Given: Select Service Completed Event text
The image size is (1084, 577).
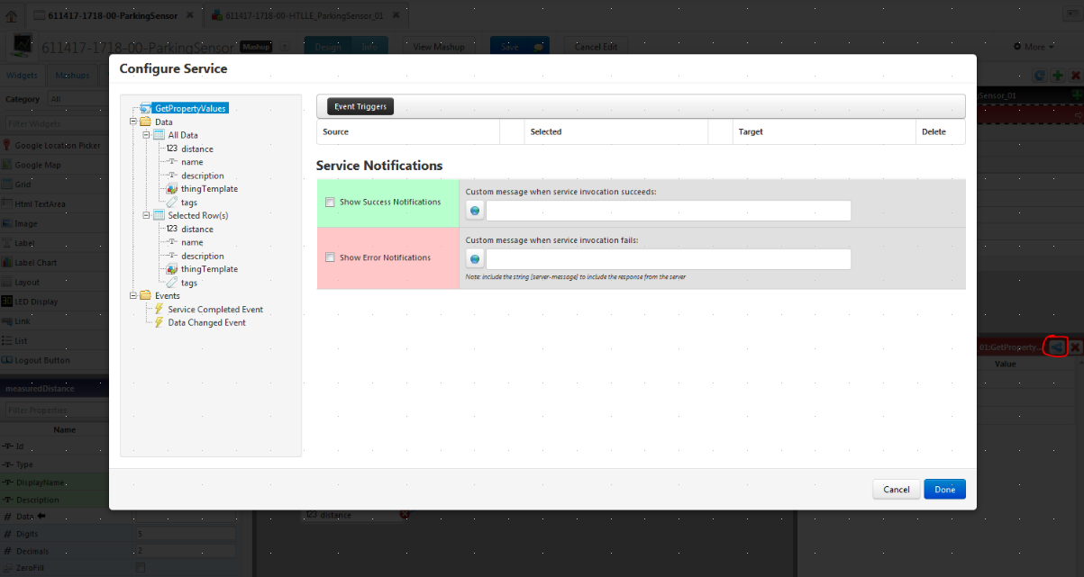Looking at the screenshot, I should tap(215, 309).
